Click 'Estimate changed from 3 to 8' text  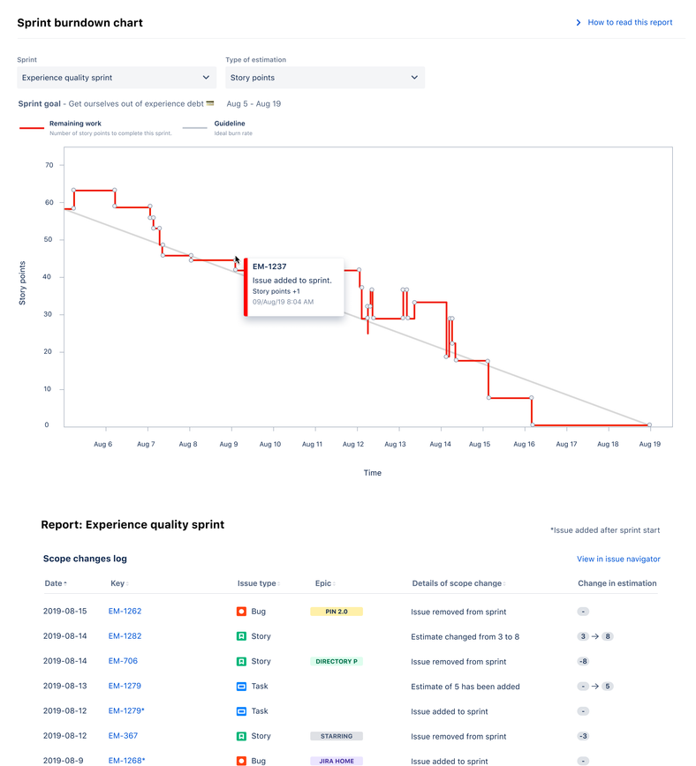pyautogui.click(x=465, y=636)
